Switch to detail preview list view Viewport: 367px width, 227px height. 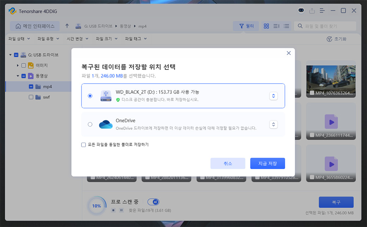click(276, 26)
